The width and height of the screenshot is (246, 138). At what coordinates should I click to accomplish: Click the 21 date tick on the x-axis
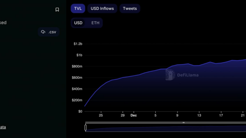tap(243, 116)
